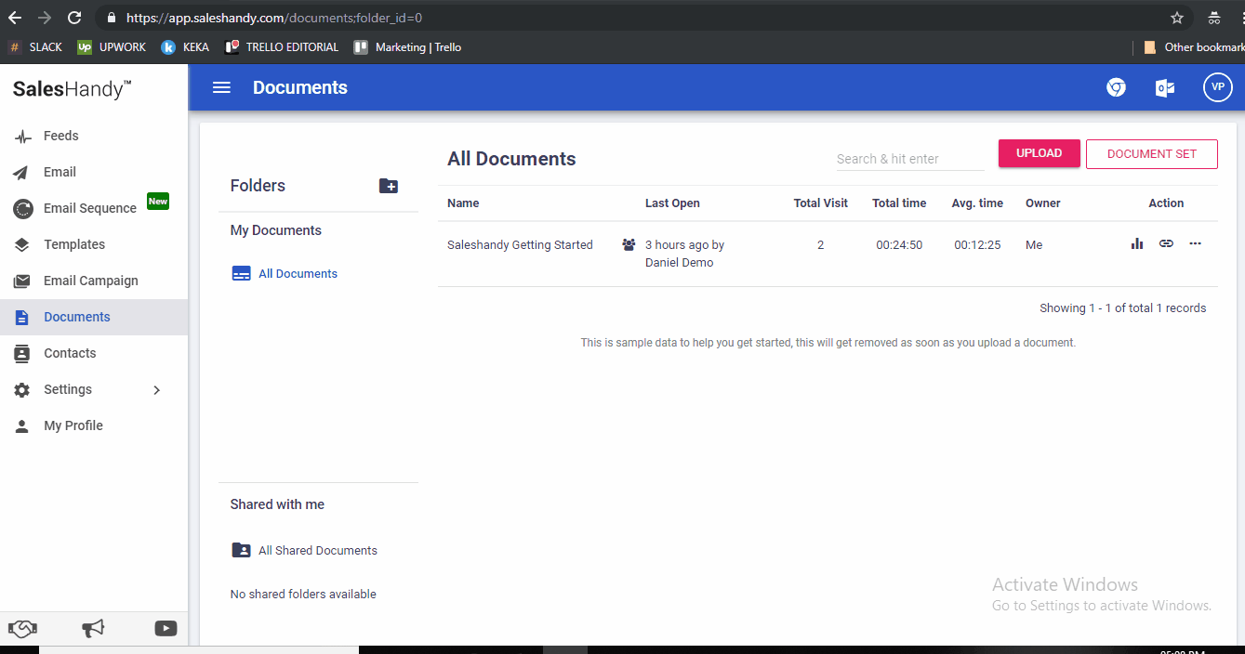Sort by Total Visit column header
This screenshot has height=654, width=1245.
pyautogui.click(x=820, y=203)
